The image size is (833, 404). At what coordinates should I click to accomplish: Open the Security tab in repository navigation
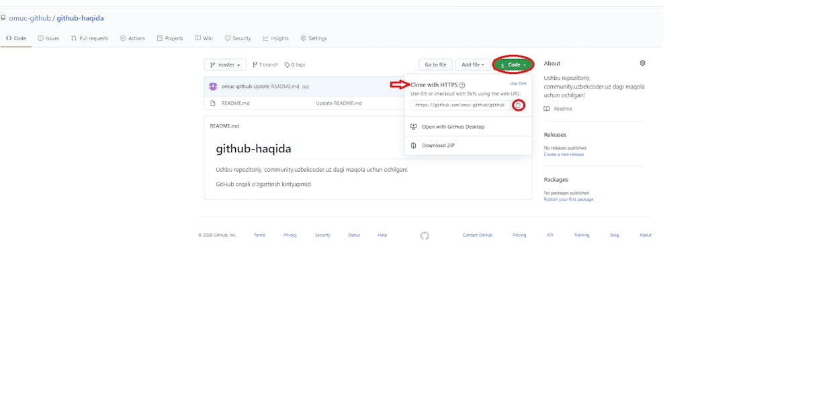[x=238, y=38]
